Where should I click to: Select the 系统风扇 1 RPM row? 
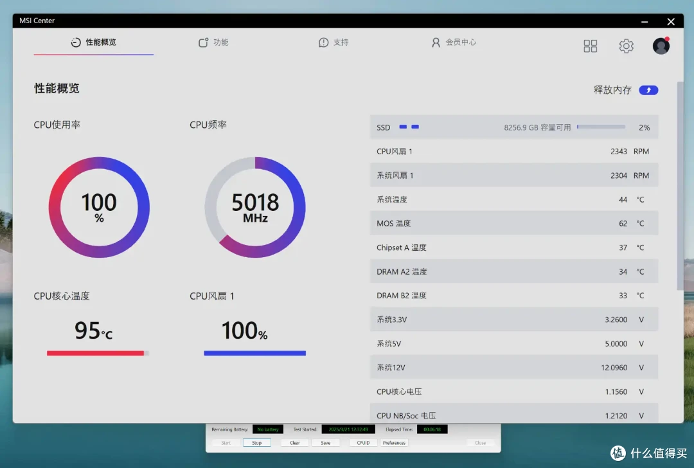(514, 175)
